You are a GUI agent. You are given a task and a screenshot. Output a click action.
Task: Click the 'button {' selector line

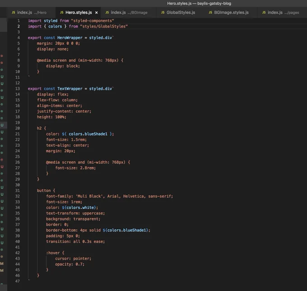46,191
